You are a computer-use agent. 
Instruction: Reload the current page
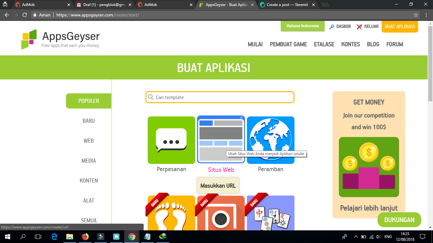click(x=25, y=15)
